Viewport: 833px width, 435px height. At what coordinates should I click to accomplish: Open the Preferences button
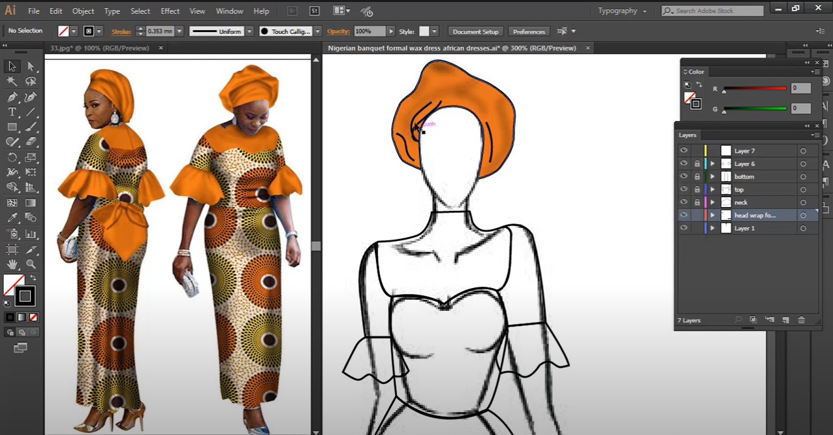529,31
